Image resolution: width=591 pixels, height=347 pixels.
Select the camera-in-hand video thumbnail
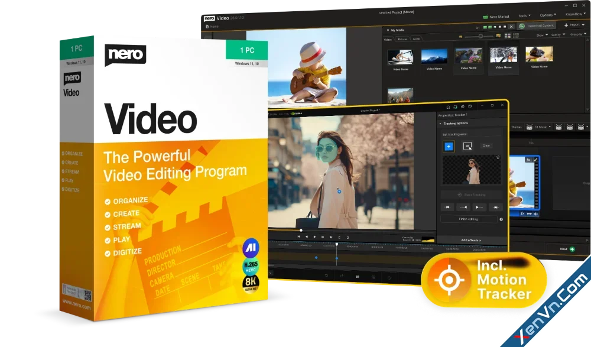click(540, 54)
